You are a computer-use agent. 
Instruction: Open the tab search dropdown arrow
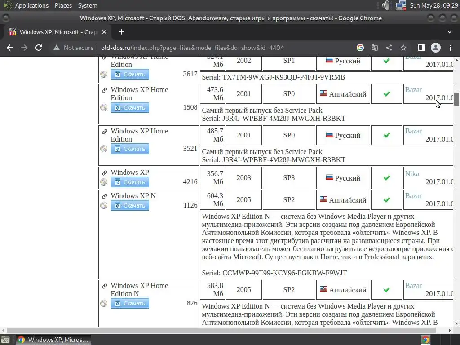[449, 32]
